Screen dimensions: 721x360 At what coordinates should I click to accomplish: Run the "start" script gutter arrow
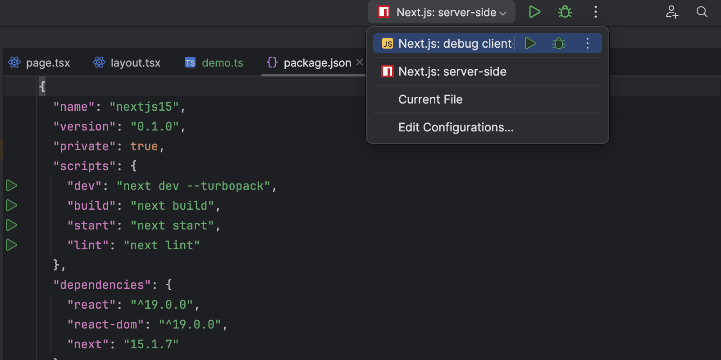click(12, 225)
